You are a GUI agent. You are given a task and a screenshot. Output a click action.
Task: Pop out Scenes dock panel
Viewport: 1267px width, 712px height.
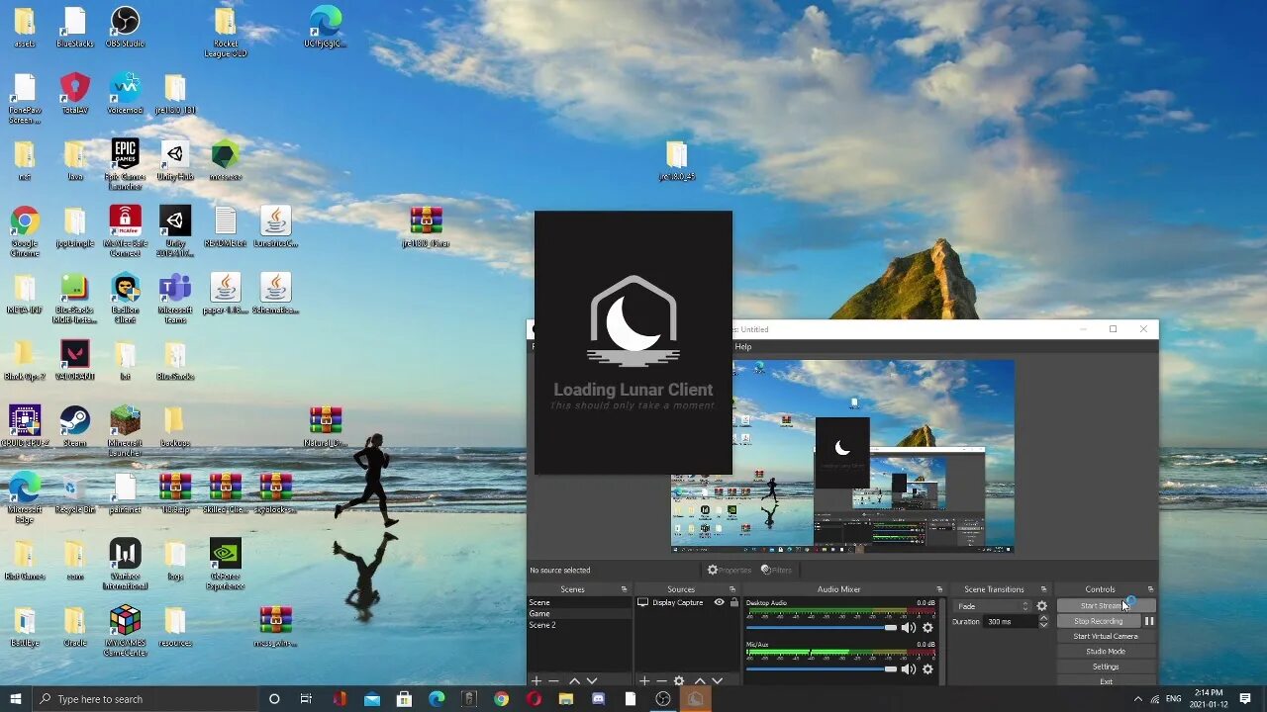[x=624, y=589]
